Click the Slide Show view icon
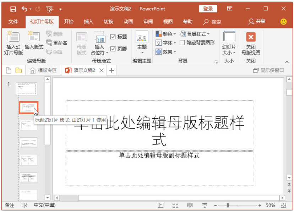 tap(205, 206)
